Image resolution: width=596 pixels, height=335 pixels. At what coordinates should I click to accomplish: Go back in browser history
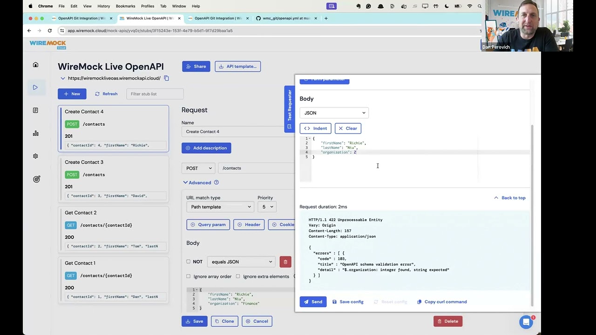point(29,31)
